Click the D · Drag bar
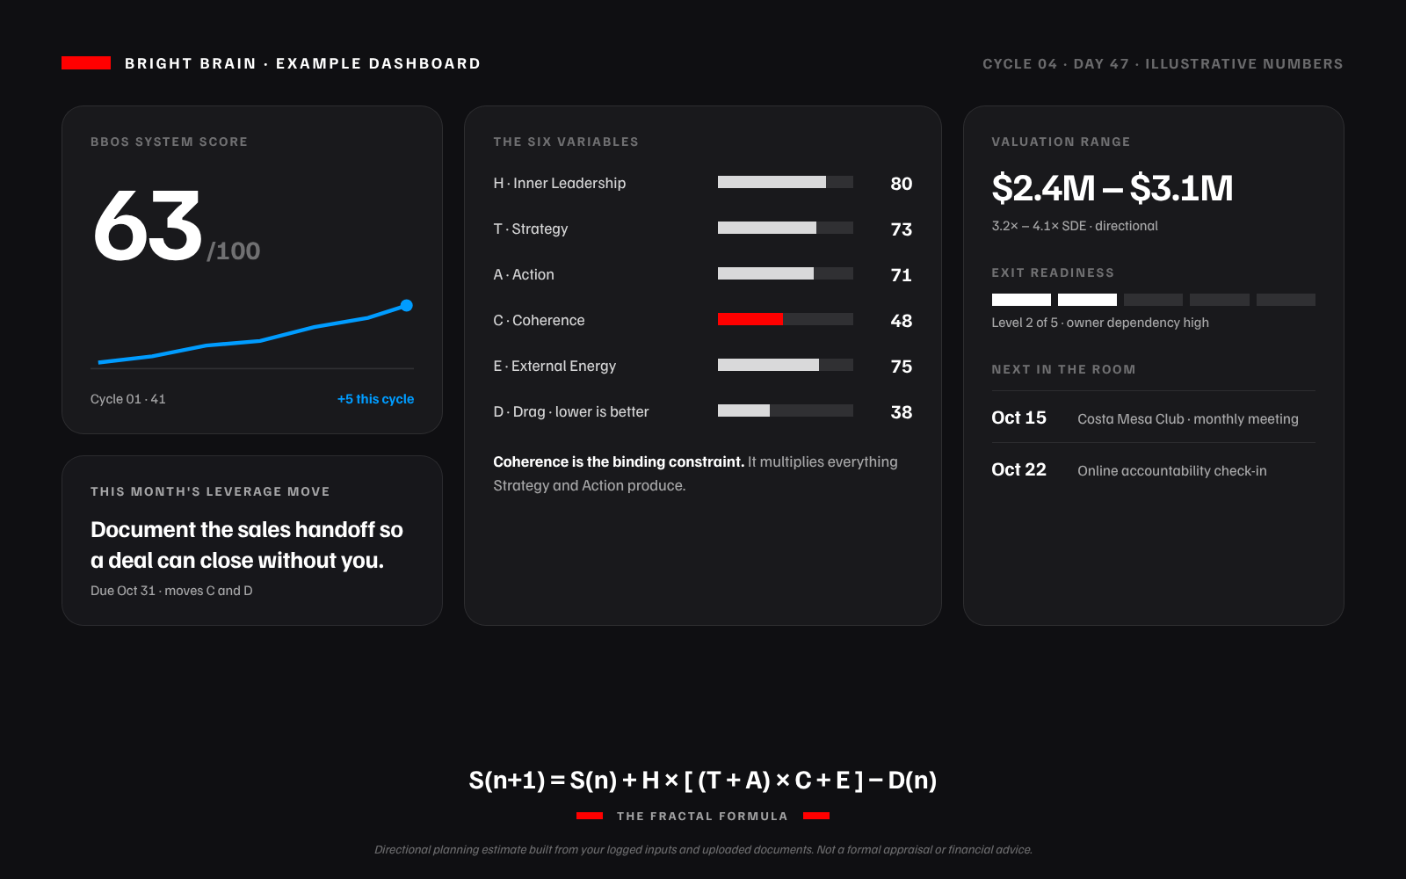 click(786, 410)
